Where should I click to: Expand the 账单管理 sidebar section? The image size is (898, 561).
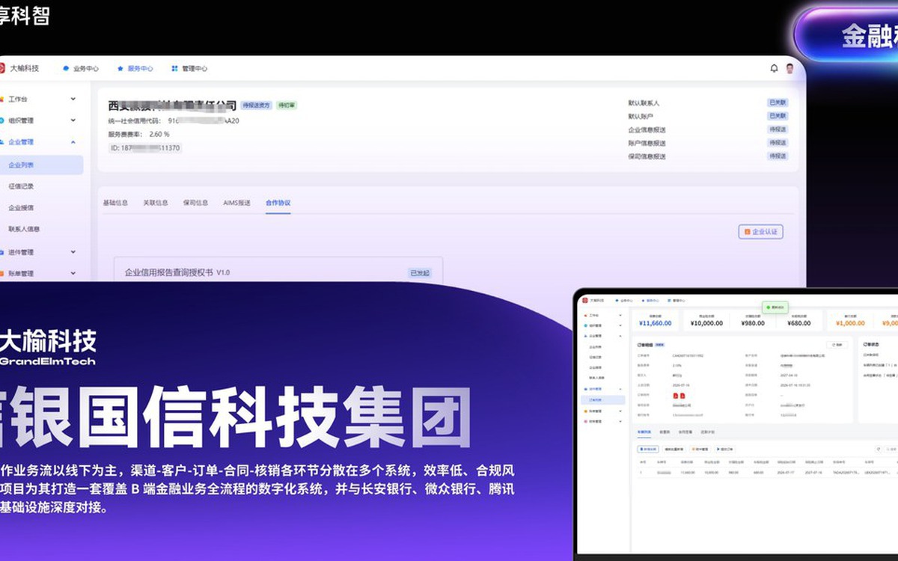(73, 274)
